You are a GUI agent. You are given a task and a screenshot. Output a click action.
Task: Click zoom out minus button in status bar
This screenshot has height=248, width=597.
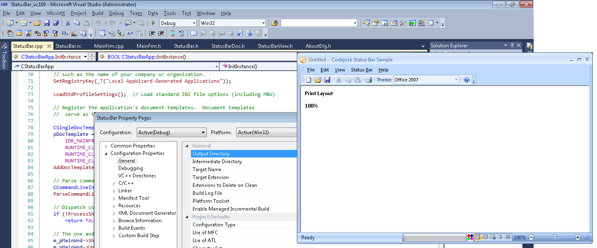(x=531, y=238)
